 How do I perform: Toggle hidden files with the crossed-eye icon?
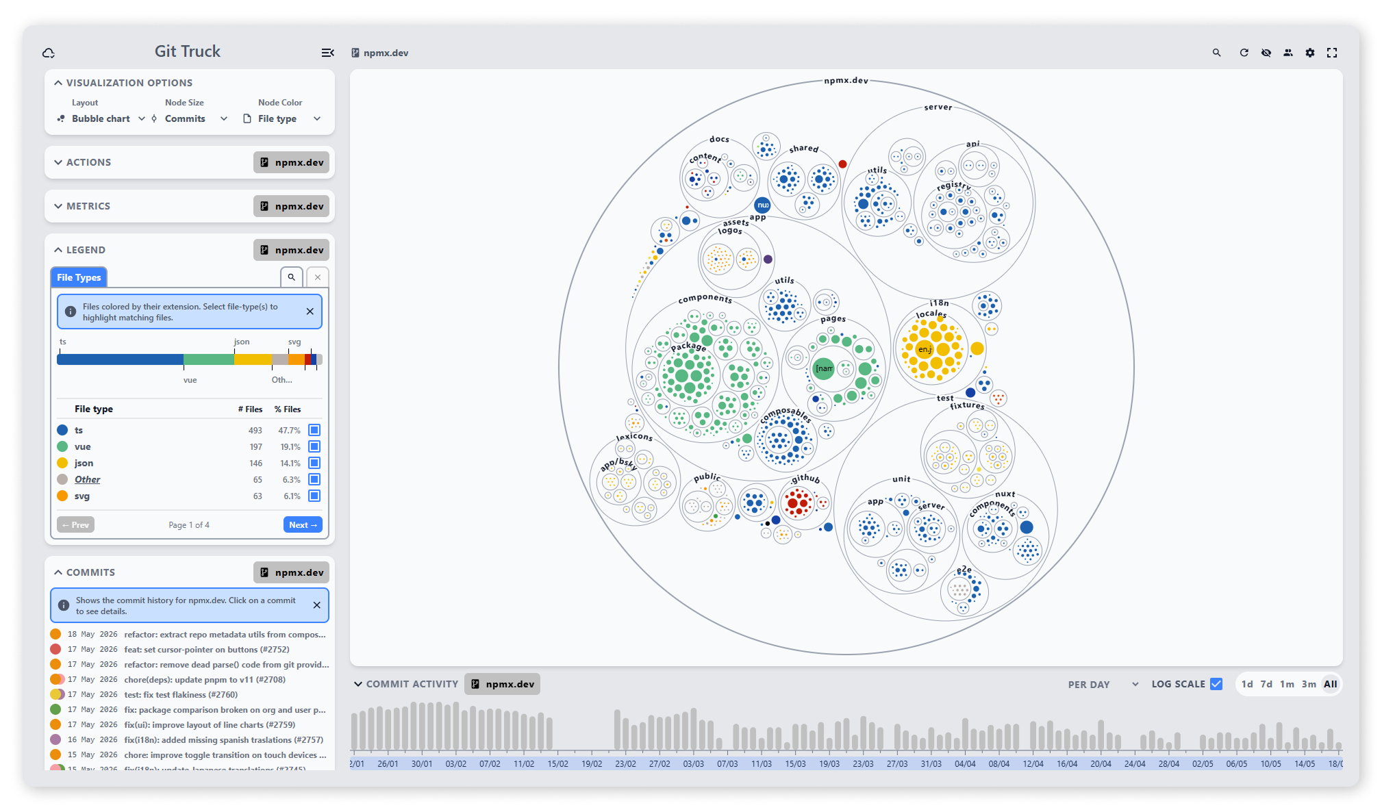(1266, 53)
